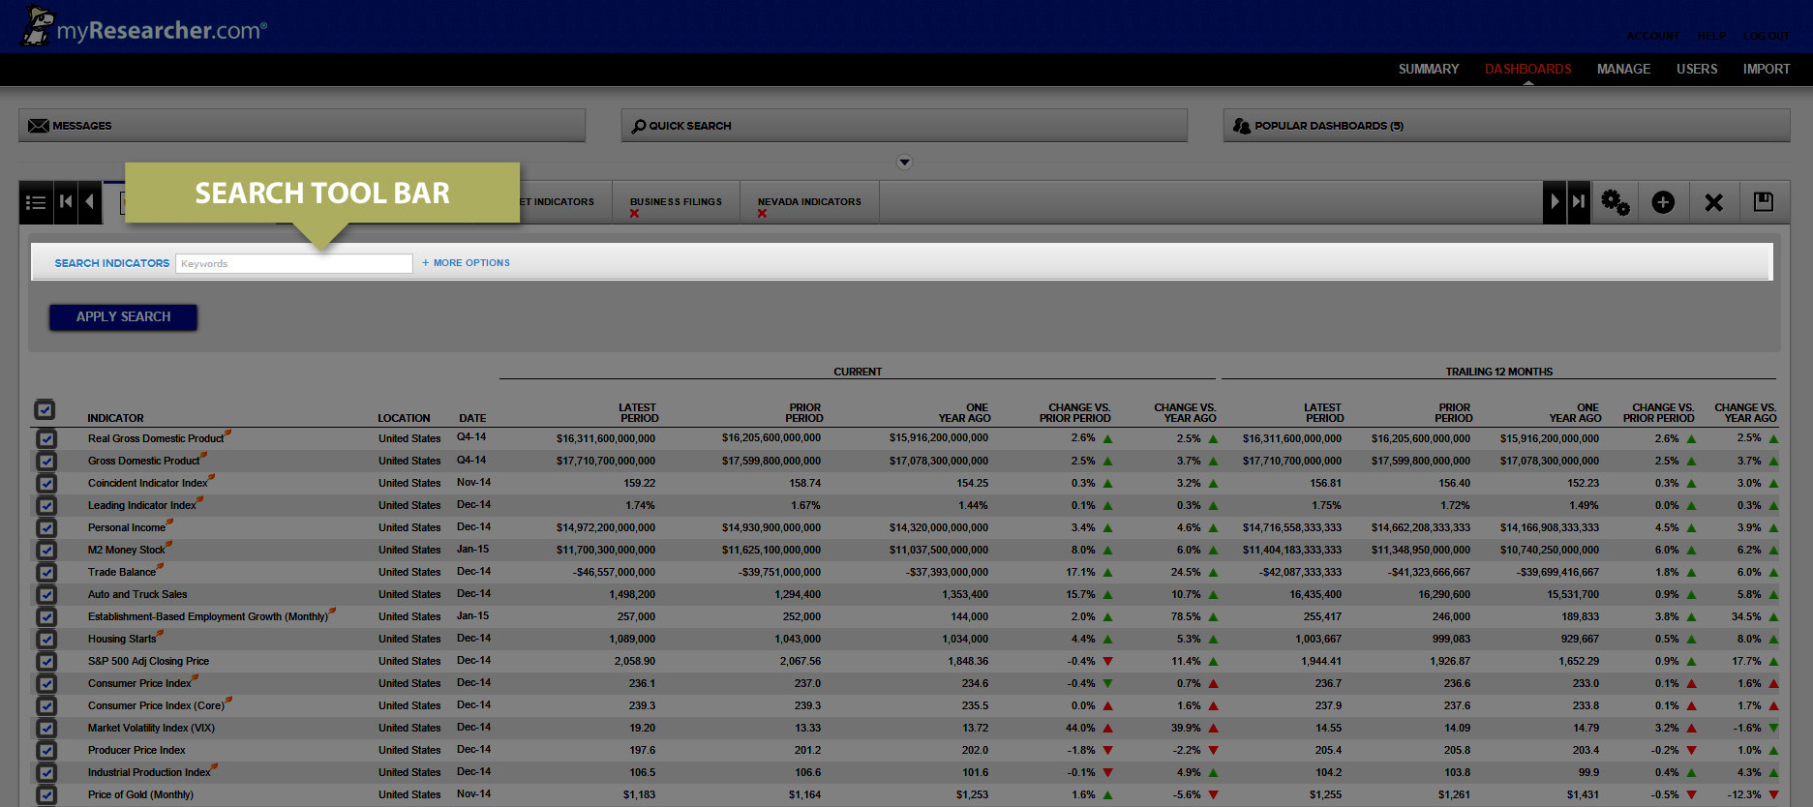Screen dimensions: 1813x807
Task: Click note marker beside Housing Starts
Action: (161, 633)
